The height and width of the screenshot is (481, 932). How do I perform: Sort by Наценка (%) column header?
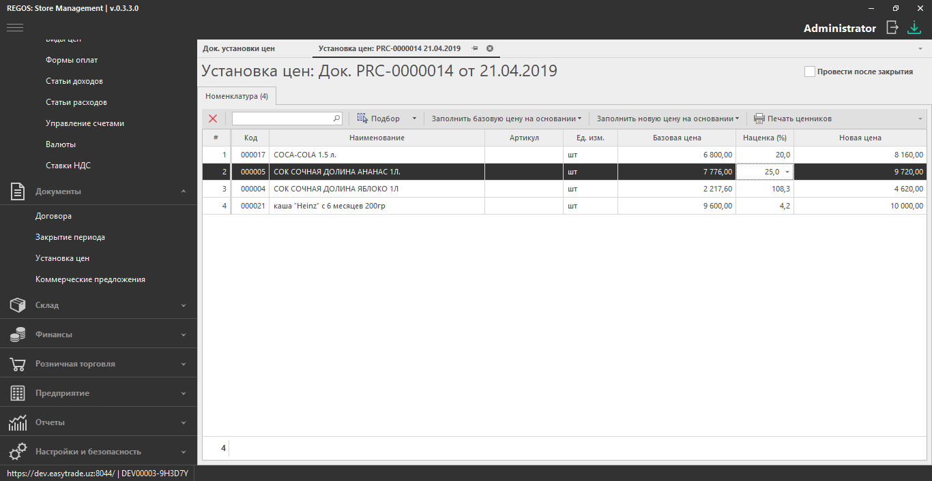pyautogui.click(x=765, y=138)
